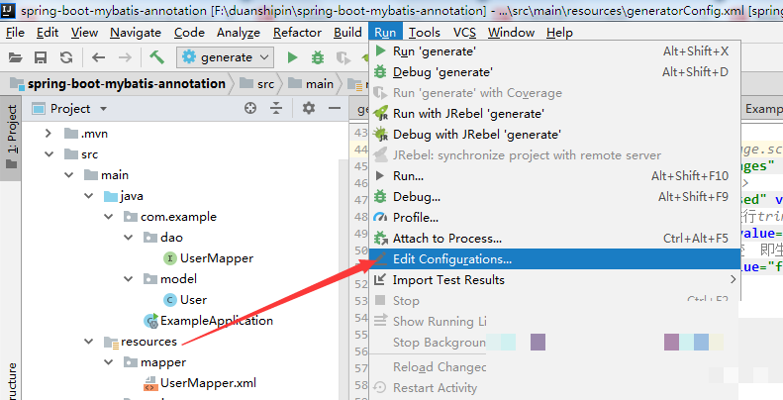Viewport: 783px width, 400px height.
Task: Open the Tools menu
Action: click(x=425, y=33)
